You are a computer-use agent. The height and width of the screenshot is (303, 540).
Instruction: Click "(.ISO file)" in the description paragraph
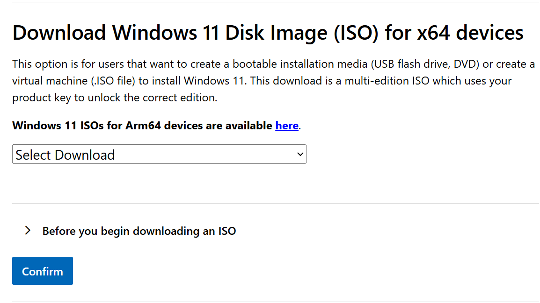[113, 81]
